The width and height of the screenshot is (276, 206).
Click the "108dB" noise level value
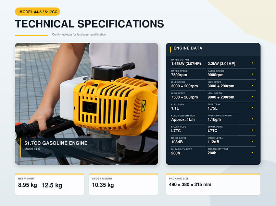177,142
